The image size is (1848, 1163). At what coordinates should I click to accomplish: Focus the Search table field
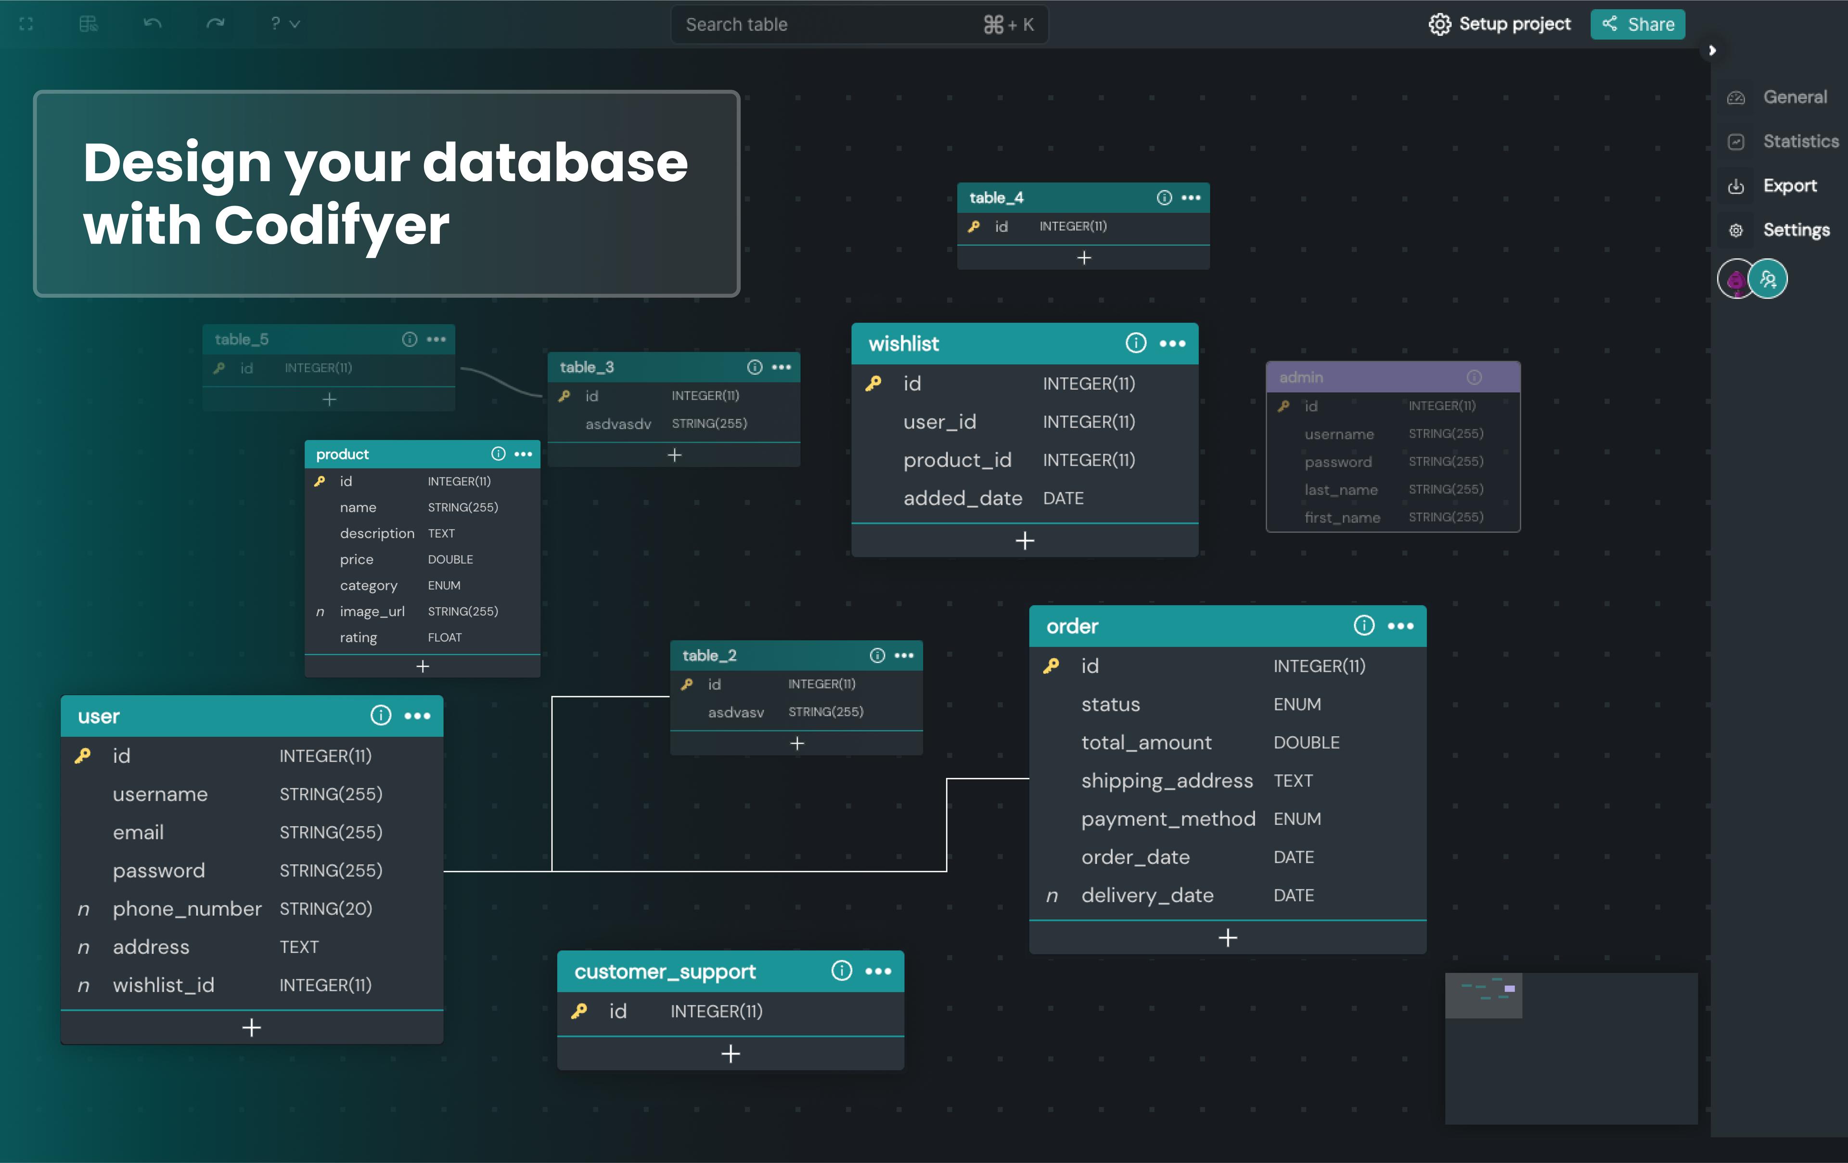pos(859,25)
